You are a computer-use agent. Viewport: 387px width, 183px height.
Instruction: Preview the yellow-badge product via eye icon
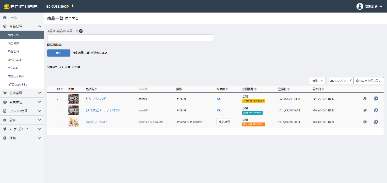pyautogui.click(x=365, y=98)
